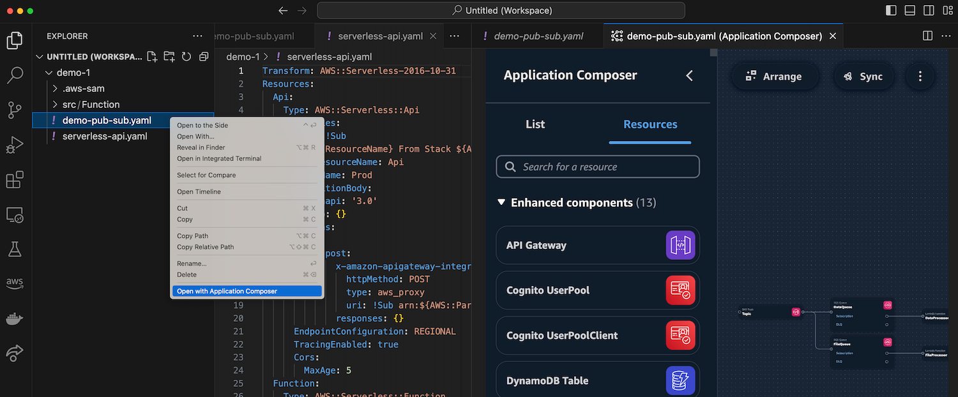
Task: Open the AWS Toolkit panel
Action: coord(15,283)
